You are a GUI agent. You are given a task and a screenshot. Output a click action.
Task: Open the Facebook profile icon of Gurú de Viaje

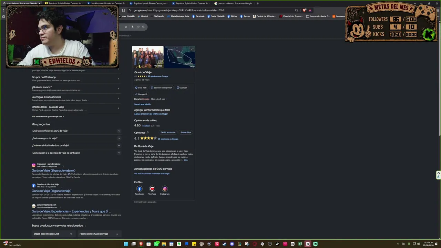140,189
